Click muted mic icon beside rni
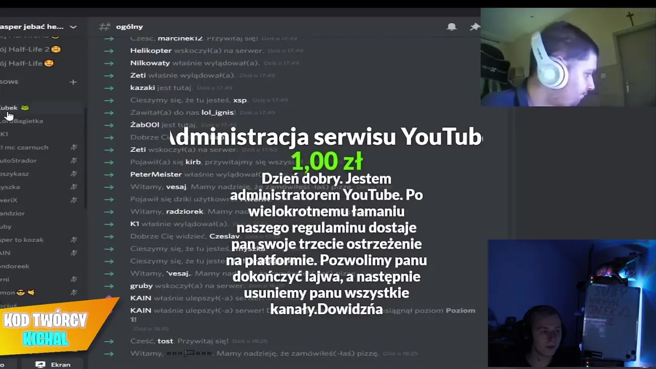The image size is (656, 369). tap(74, 279)
